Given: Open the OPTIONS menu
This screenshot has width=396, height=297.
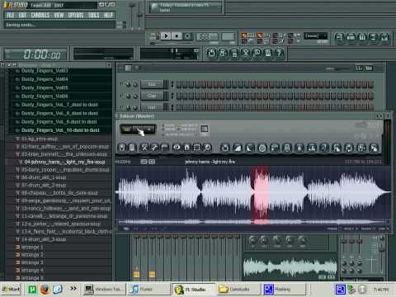Looking at the screenshot, I should [76, 15].
